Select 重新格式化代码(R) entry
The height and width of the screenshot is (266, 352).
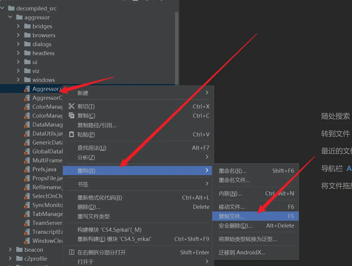100,197
